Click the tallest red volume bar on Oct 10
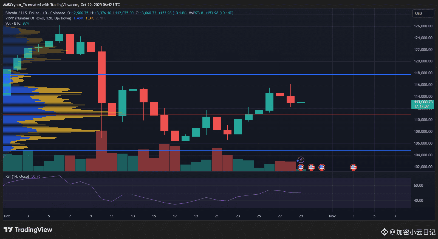Image resolution: width=438 pixels, height=239 pixels. 101,151
